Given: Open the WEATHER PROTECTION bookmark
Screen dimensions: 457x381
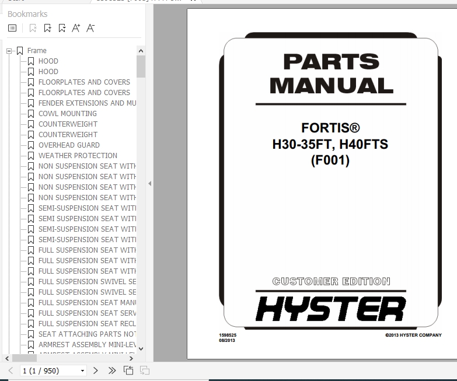Looking at the screenshot, I should pos(78,156).
